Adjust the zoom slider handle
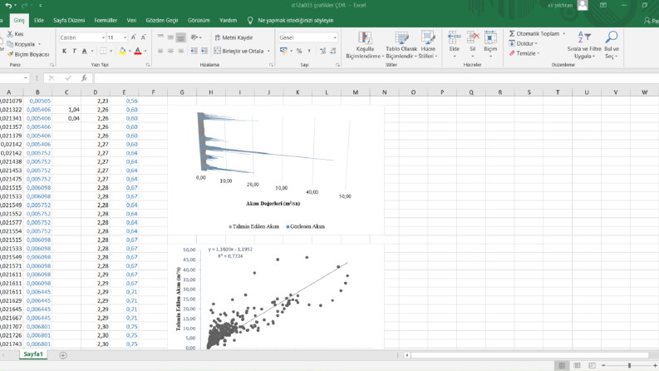 tap(630, 365)
